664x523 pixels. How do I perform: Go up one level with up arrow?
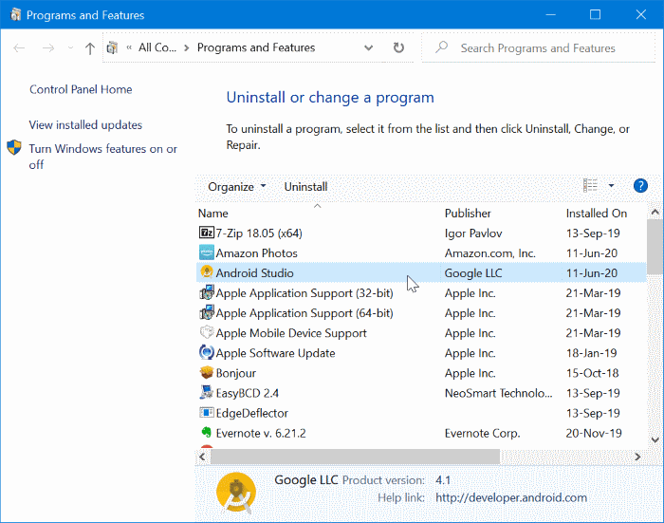pyautogui.click(x=90, y=47)
